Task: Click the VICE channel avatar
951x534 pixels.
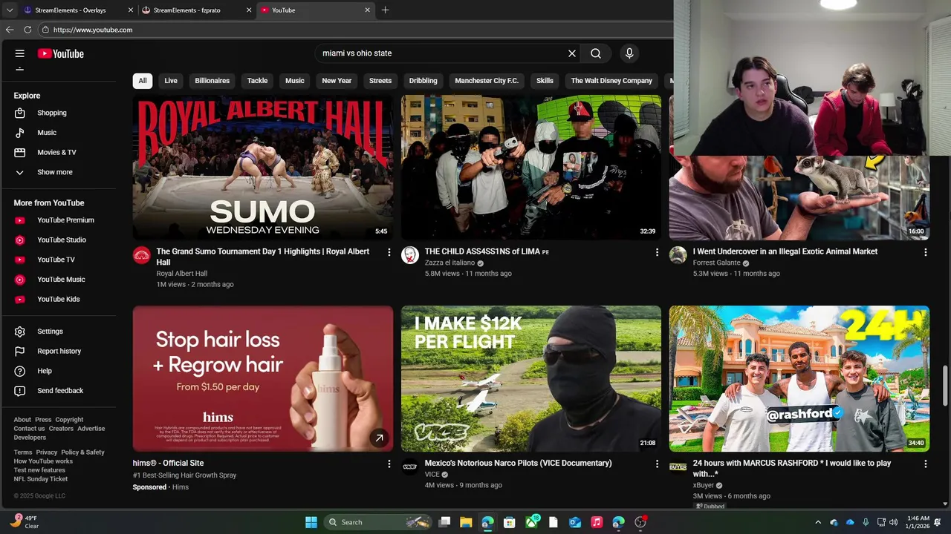Action: point(410,467)
